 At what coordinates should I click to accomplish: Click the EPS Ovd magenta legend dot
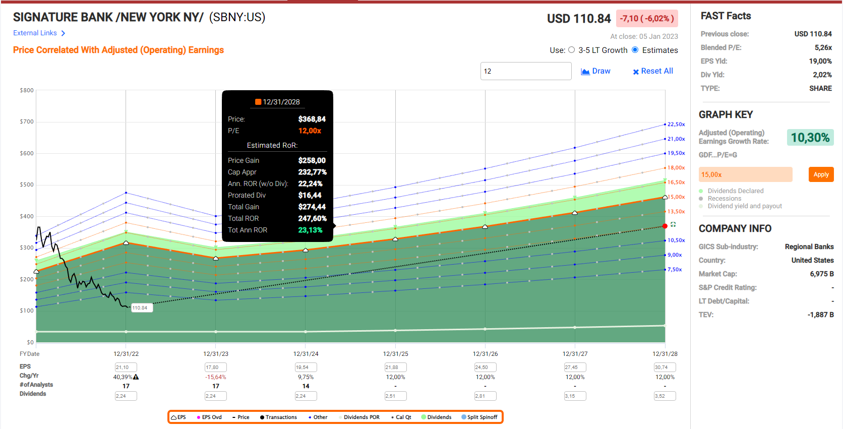click(x=199, y=417)
